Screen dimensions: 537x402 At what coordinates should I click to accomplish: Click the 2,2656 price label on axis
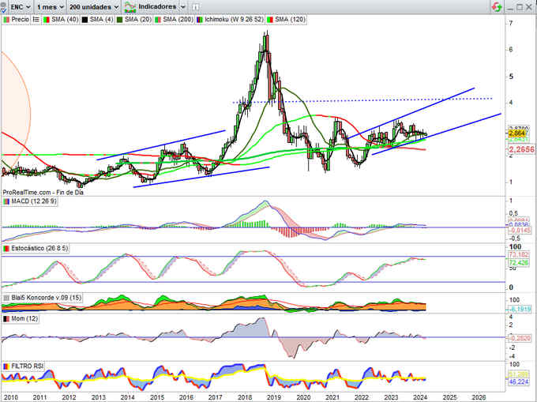coord(520,148)
